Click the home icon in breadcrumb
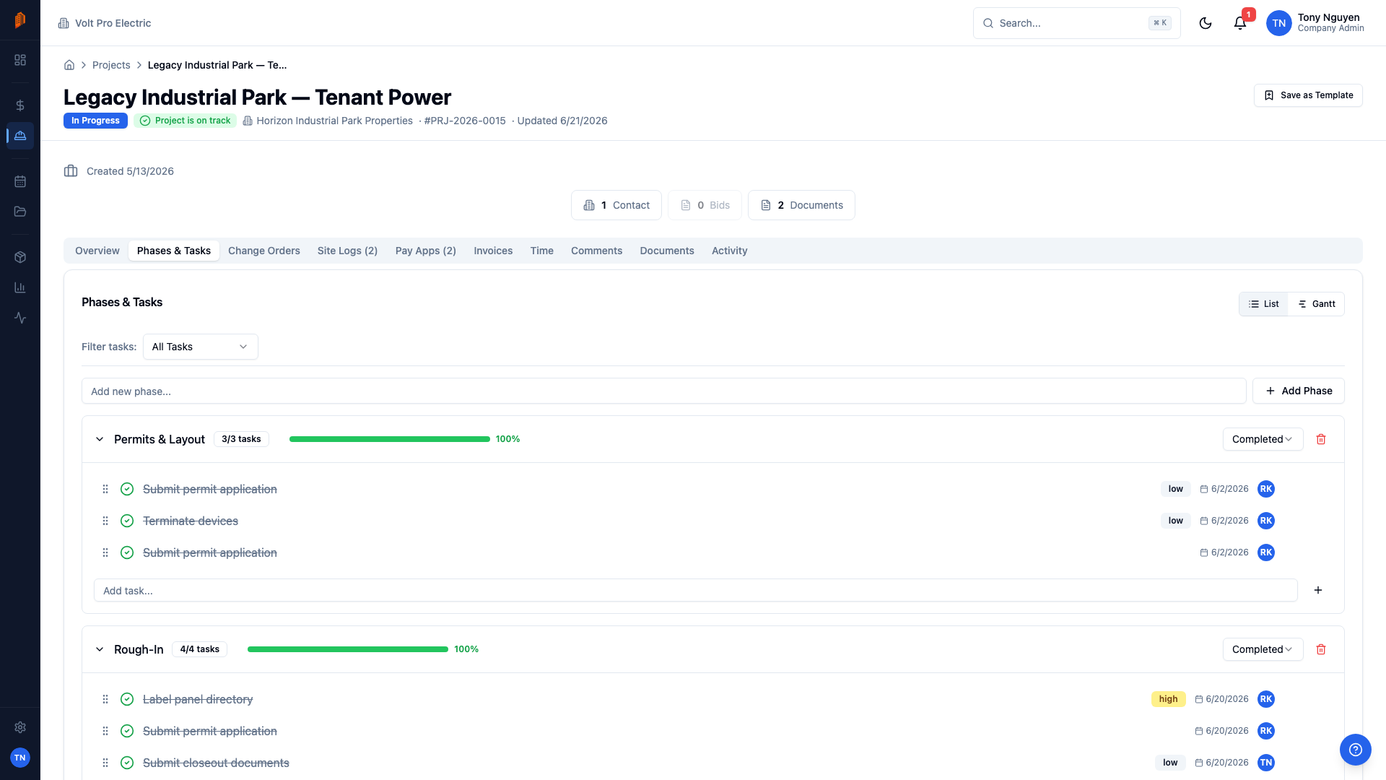The image size is (1386, 780). click(69, 65)
